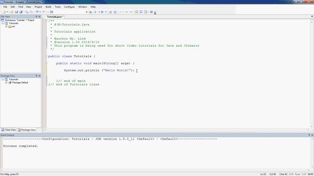
Task: Open the Project menu
Action: tap(38, 7)
